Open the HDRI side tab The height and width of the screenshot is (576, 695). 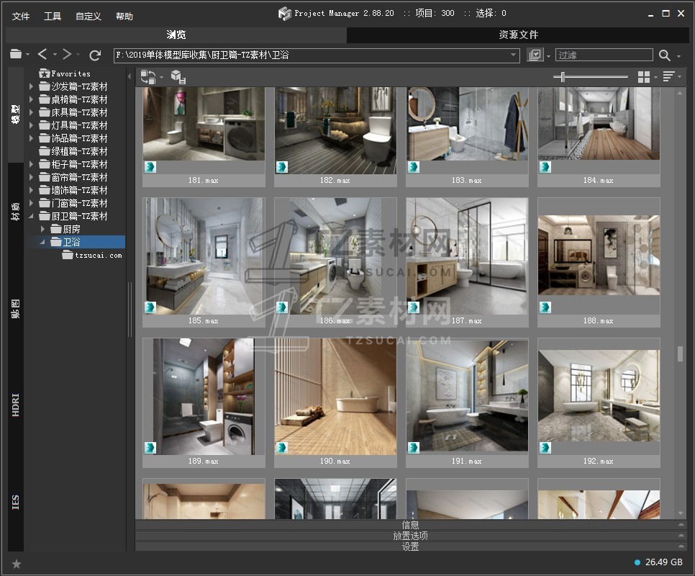tap(16, 405)
